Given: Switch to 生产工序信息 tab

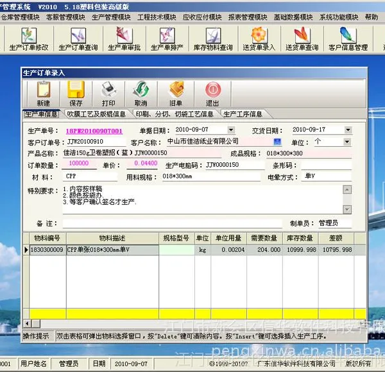Looking at the screenshot, I should (x=243, y=114).
